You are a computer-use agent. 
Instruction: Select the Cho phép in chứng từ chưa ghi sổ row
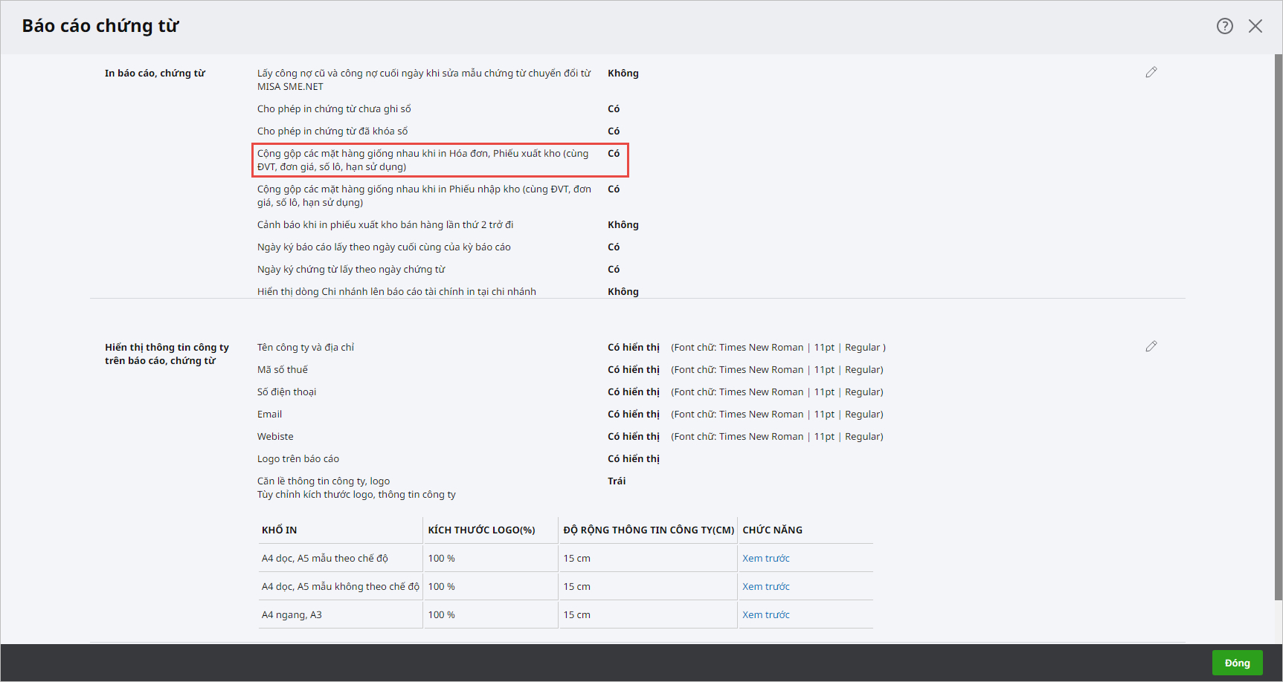click(x=334, y=109)
